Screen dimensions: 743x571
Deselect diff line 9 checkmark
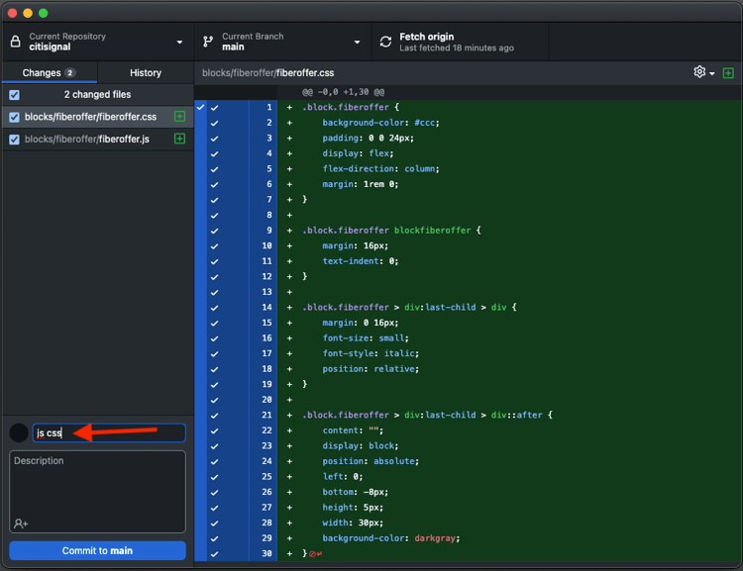point(215,231)
